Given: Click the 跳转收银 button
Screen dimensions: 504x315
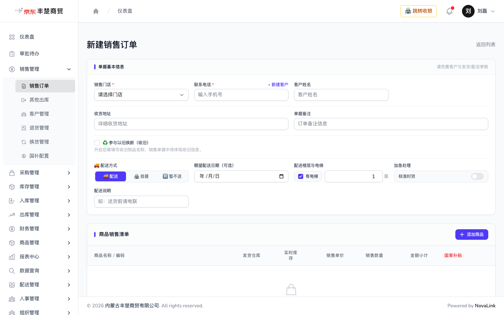Looking at the screenshot, I should [419, 11].
